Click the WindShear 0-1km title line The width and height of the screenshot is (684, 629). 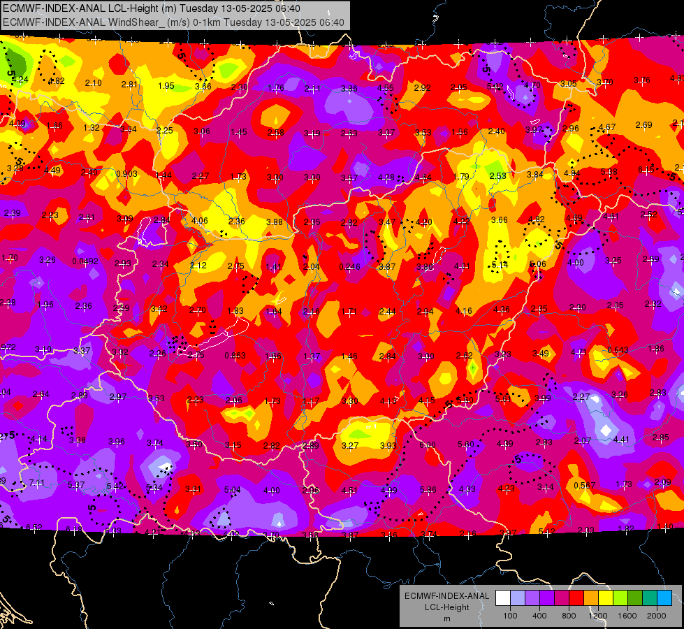point(173,22)
